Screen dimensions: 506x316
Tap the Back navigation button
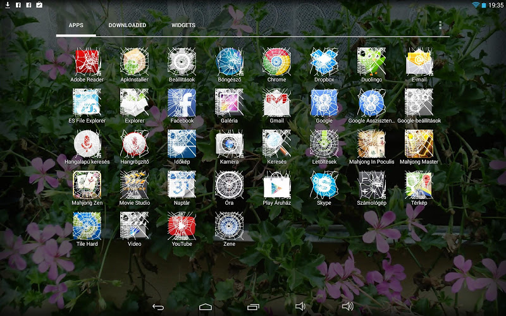tap(158, 307)
